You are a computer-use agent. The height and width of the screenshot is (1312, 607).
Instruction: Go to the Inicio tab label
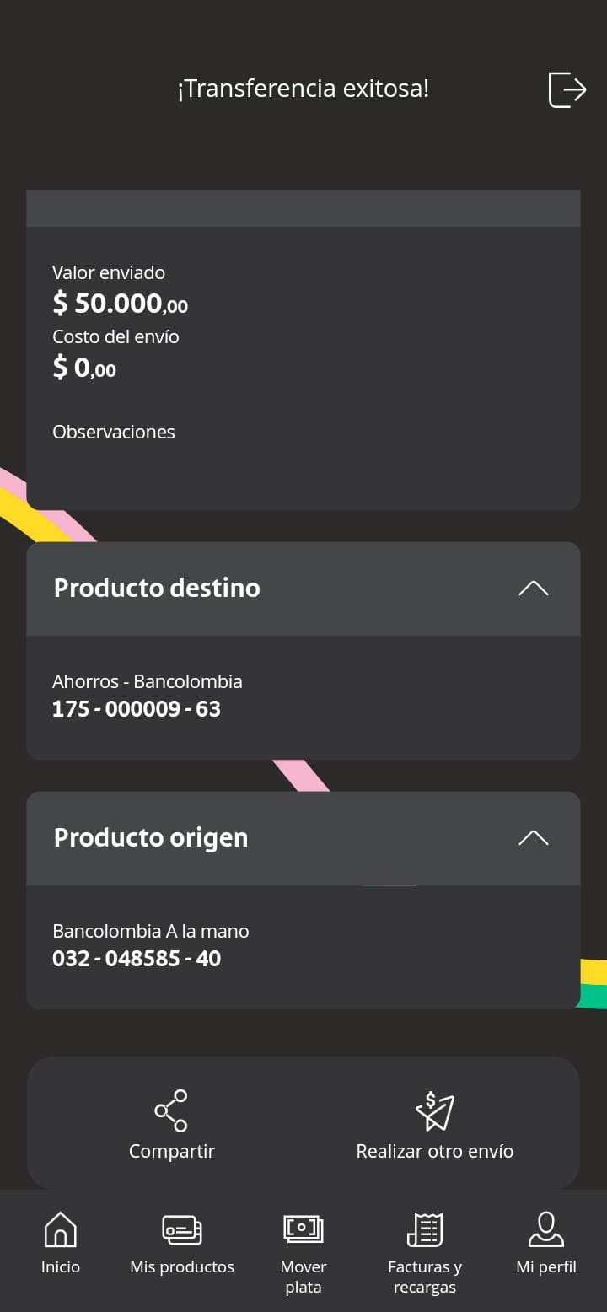pyautogui.click(x=61, y=1267)
